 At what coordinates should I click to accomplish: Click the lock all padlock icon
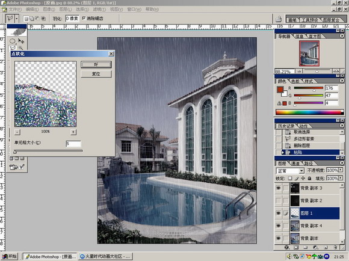point(310,178)
